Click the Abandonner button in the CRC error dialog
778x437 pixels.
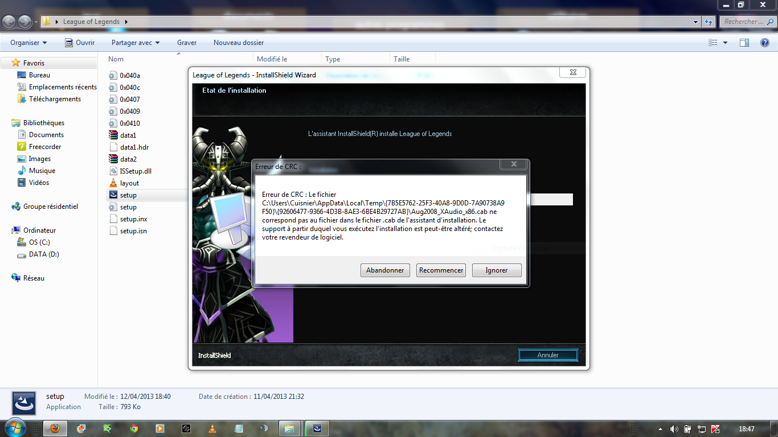(x=385, y=270)
